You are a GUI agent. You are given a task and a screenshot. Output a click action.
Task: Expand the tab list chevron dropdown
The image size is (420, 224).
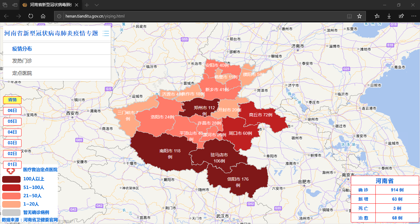click(x=97, y=5)
